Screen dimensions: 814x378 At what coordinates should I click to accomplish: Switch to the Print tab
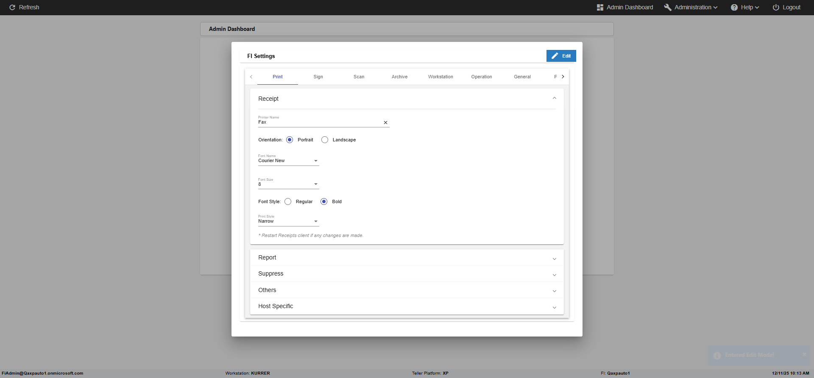(x=278, y=77)
